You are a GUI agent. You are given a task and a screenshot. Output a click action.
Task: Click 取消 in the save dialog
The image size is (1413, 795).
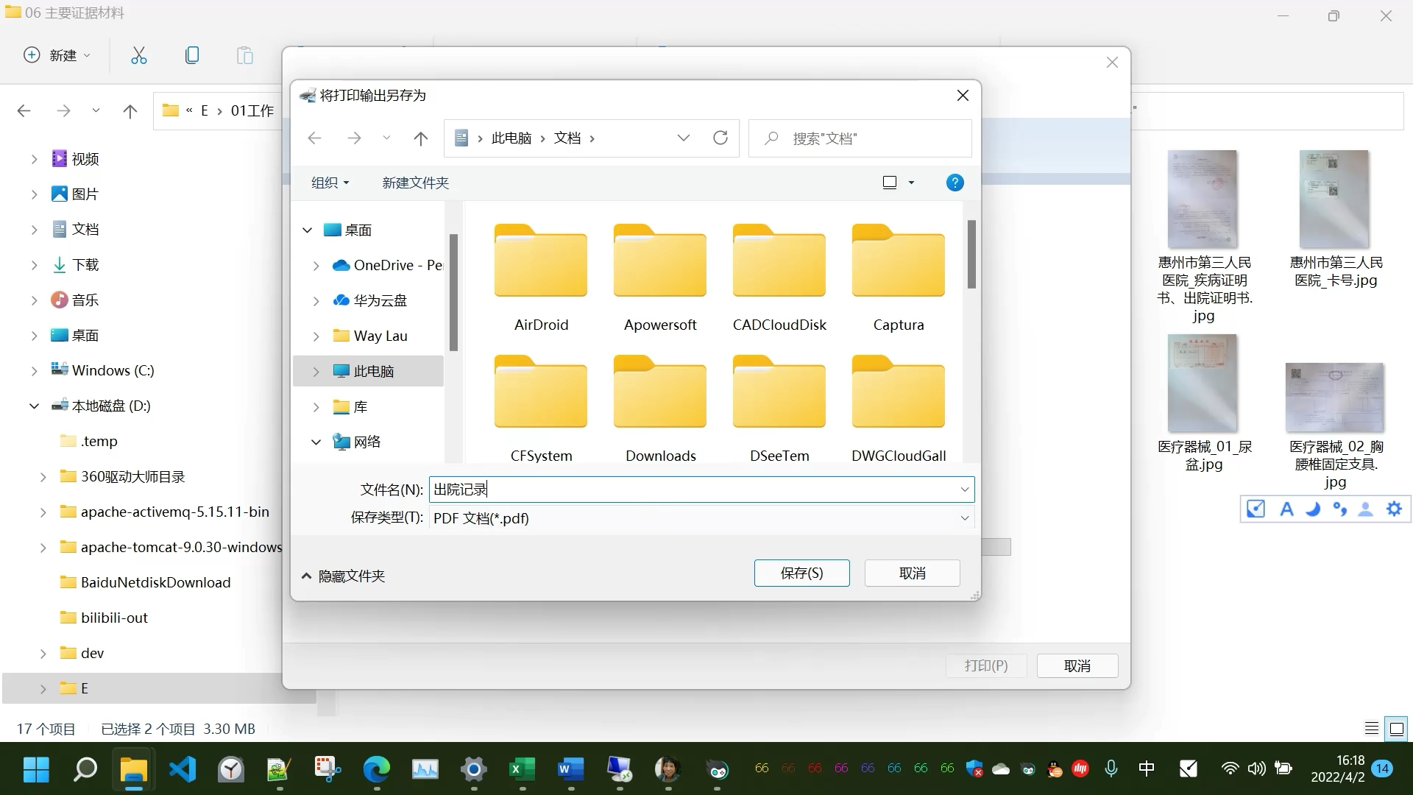(x=912, y=573)
